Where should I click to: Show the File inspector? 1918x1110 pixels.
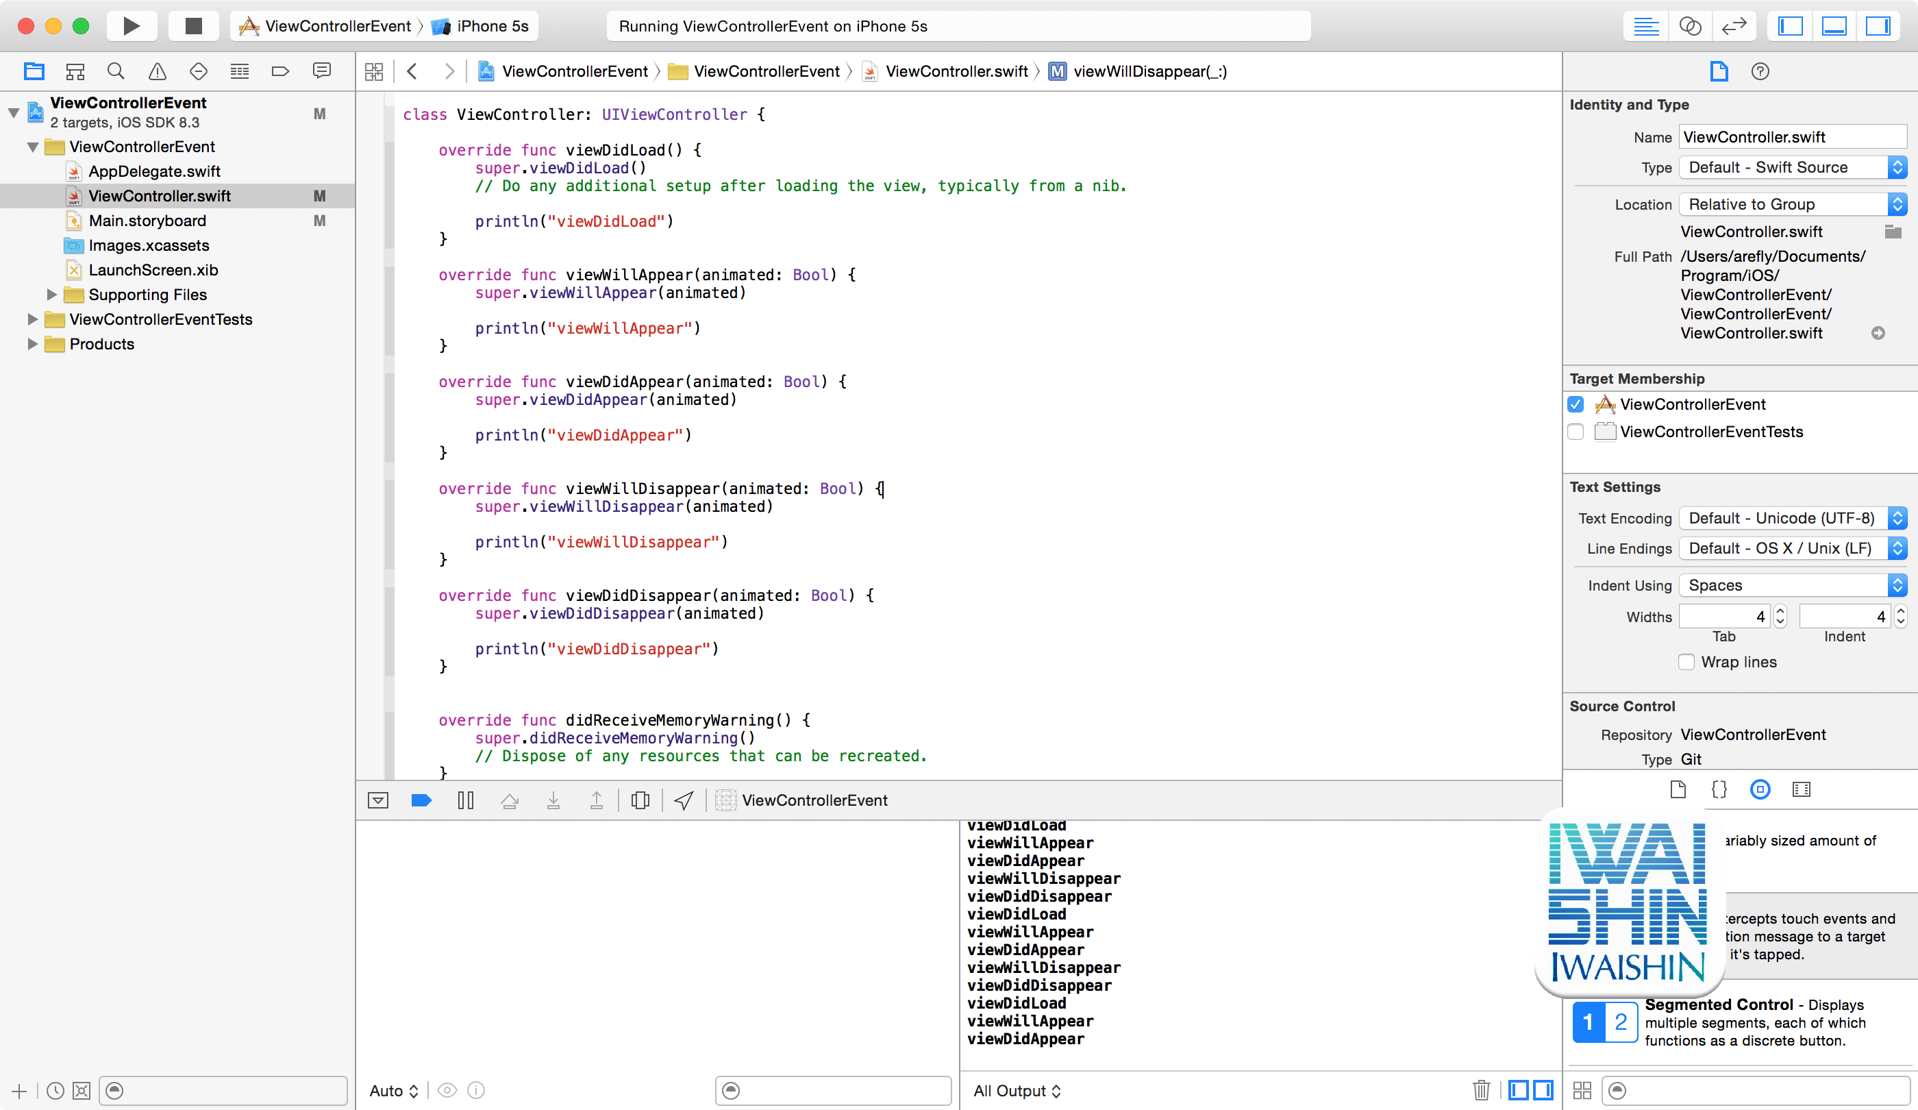pos(1719,71)
